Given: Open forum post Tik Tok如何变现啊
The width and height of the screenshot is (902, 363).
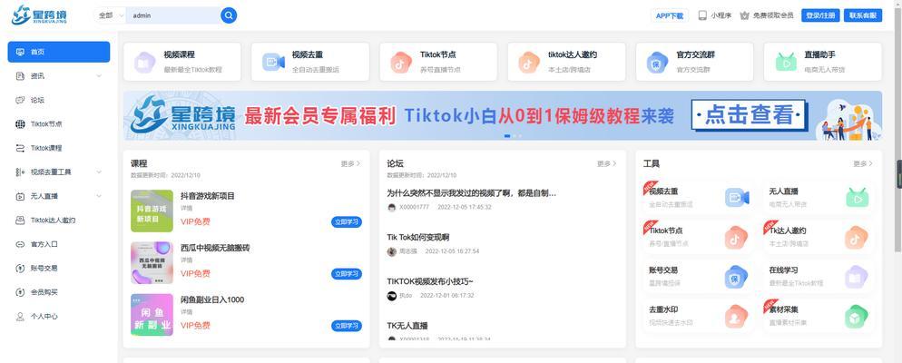Looking at the screenshot, I should pos(418,237).
